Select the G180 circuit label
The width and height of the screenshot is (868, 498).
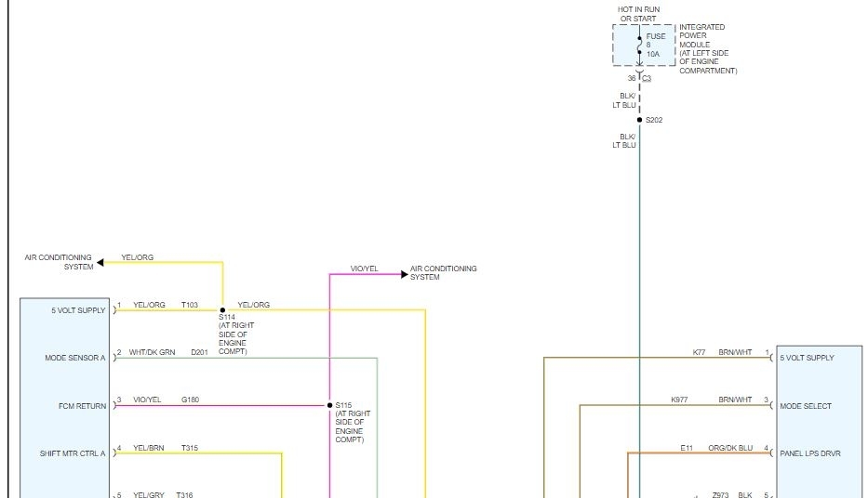190,400
